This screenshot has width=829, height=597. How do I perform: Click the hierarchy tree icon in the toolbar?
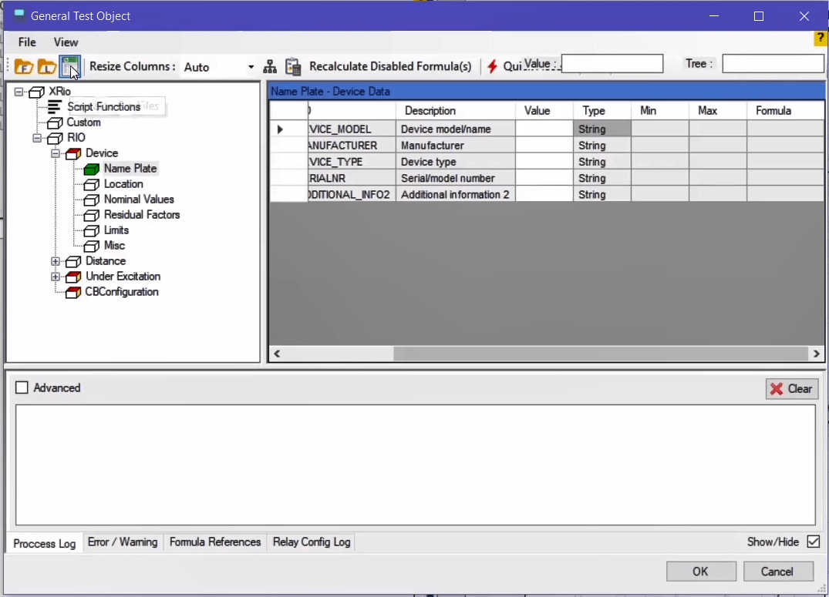pos(270,67)
